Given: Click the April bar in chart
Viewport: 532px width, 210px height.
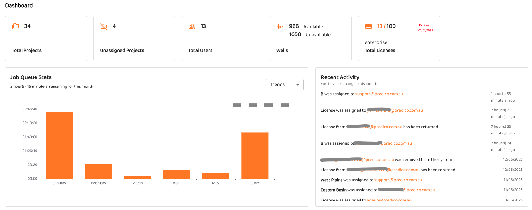Looking at the screenshot, I should [177, 174].
